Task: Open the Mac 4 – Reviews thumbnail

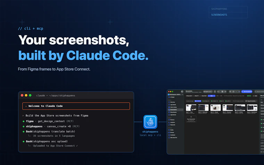Action: (228, 108)
